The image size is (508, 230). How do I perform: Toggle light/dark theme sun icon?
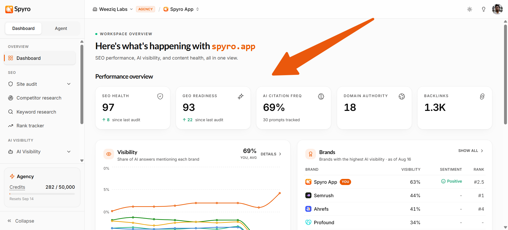coord(470,9)
